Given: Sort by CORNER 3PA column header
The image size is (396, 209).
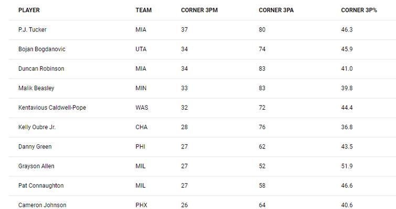Looking at the screenshot, I should pyautogui.click(x=276, y=10).
